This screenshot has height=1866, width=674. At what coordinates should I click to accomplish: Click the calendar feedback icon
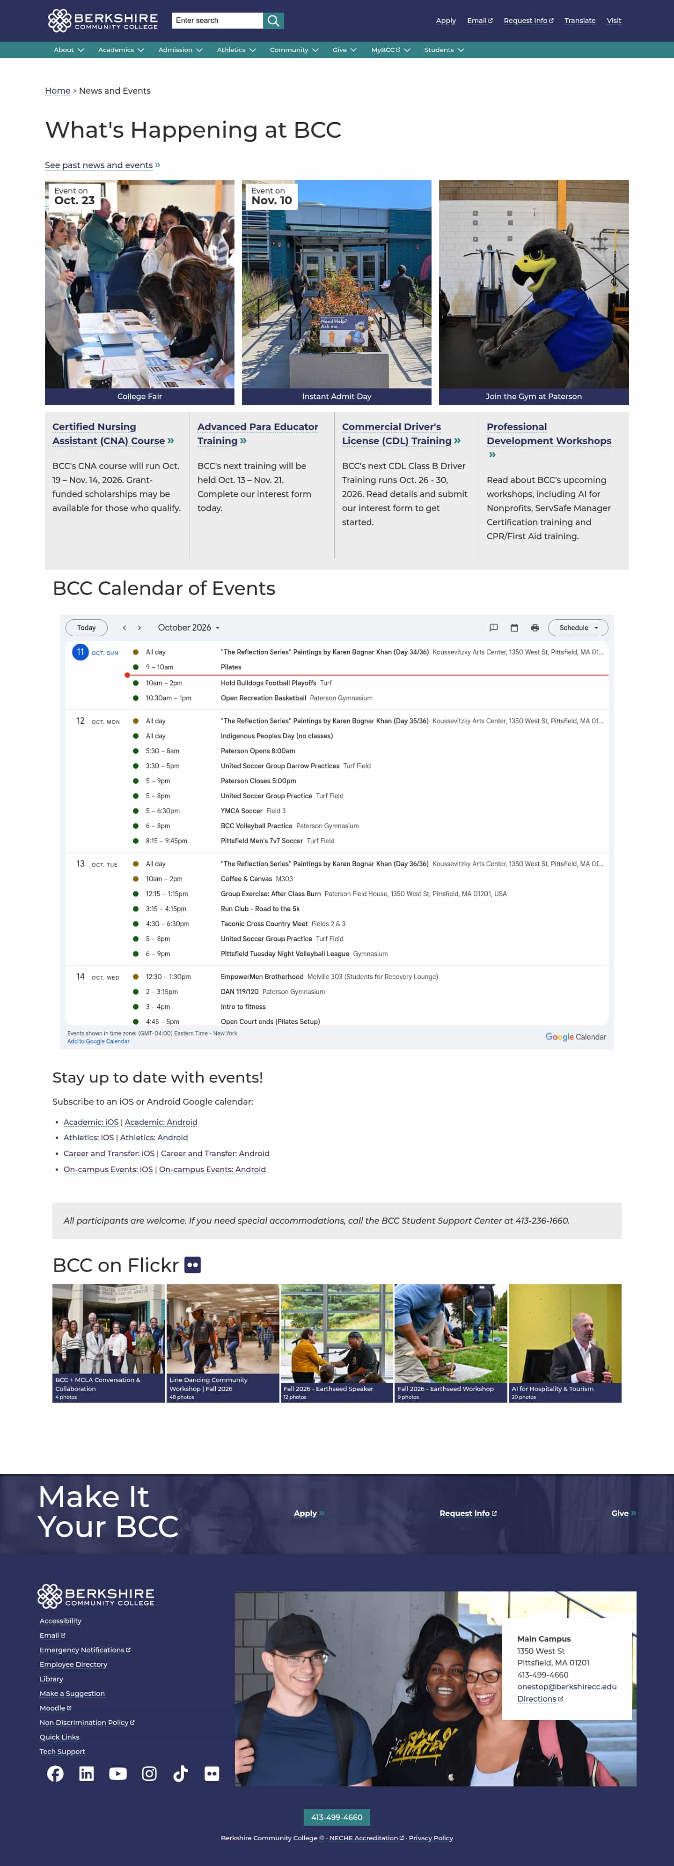[x=494, y=627]
